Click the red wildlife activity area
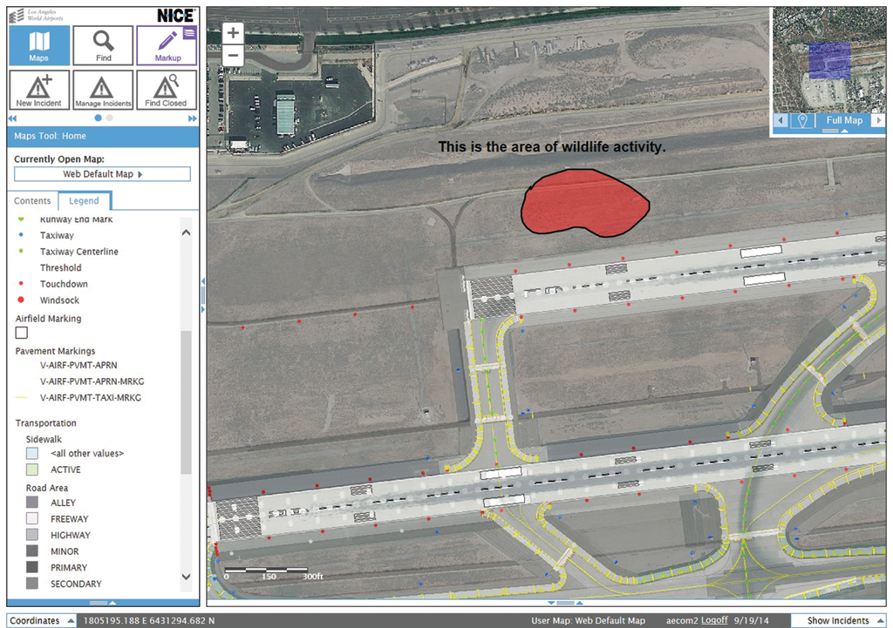Viewport: 893px width, 628px height. (583, 203)
